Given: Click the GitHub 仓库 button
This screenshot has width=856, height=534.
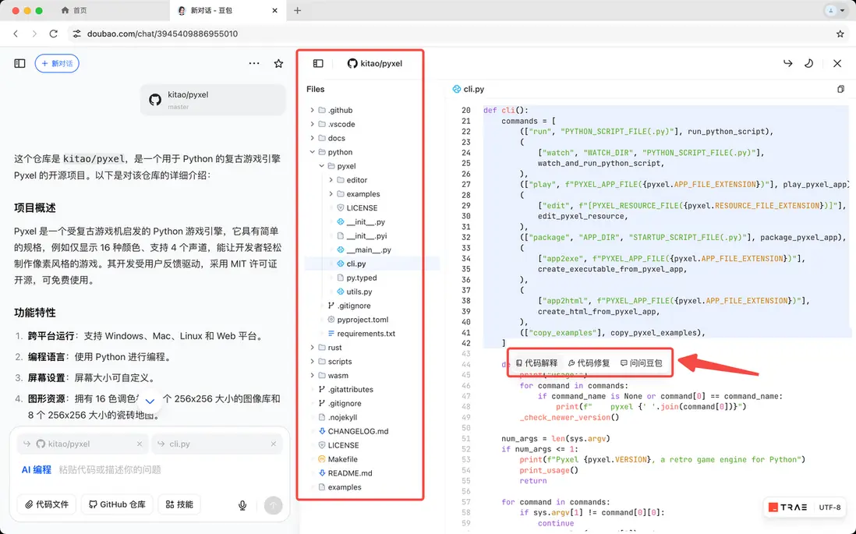Looking at the screenshot, I should pyautogui.click(x=118, y=504).
